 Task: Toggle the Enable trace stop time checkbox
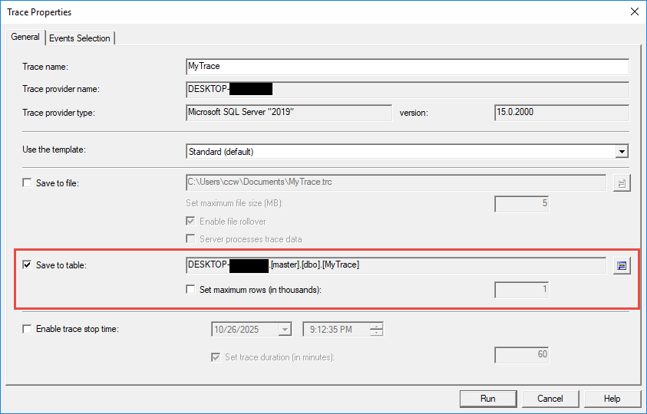pos(27,329)
